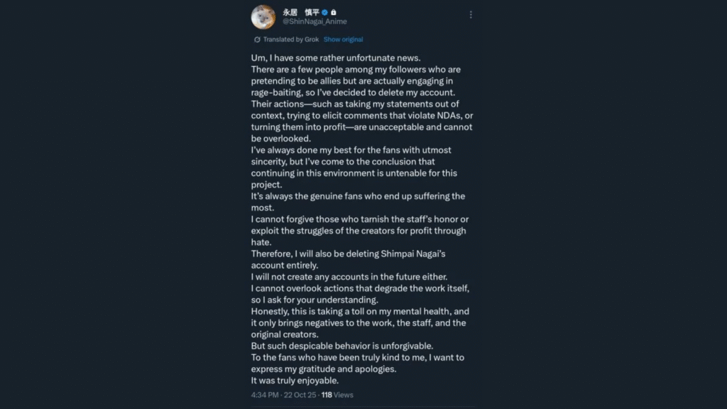This screenshot has width=727, height=409.
Task: Open the cat profile avatar
Action: [x=263, y=17]
